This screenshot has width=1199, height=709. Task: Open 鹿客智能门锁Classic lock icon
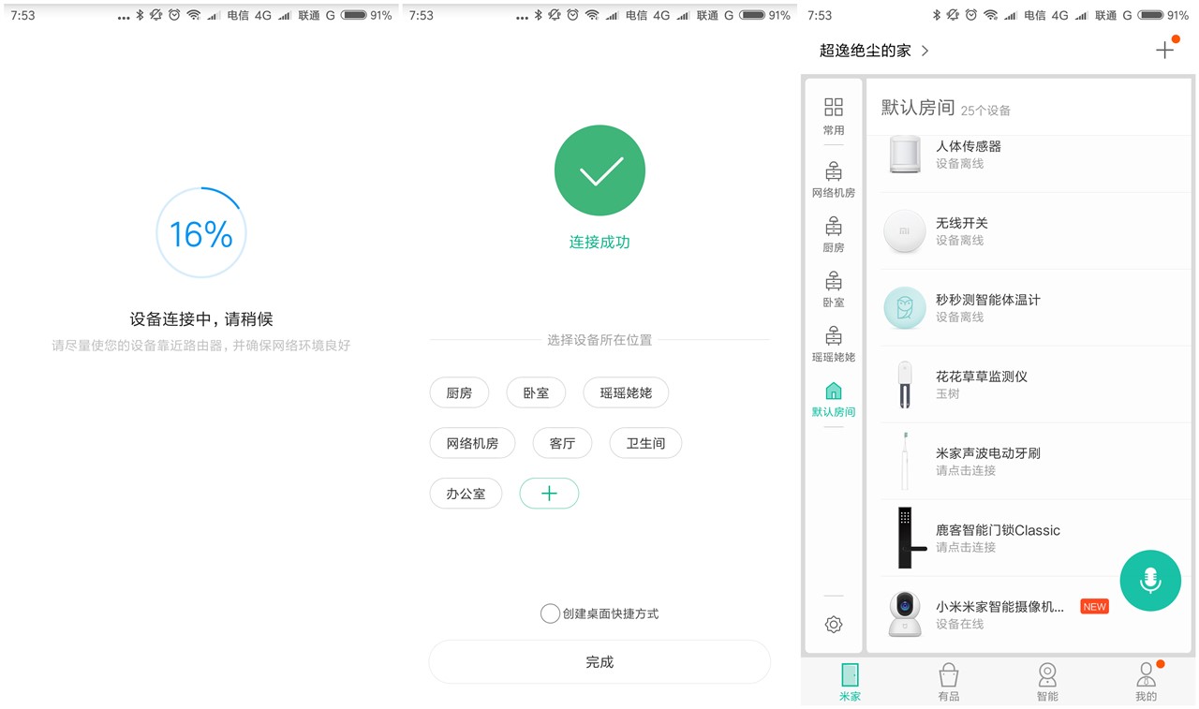[x=910, y=538]
